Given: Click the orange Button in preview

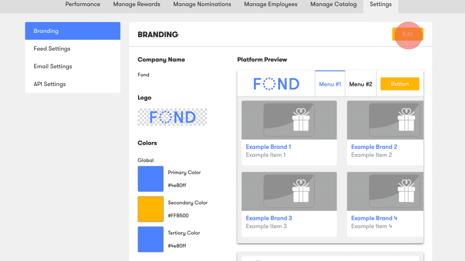Looking at the screenshot, I should pyautogui.click(x=400, y=84).
